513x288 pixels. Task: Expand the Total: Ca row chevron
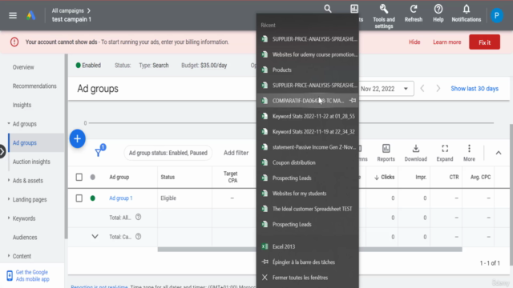pos(95,237)
